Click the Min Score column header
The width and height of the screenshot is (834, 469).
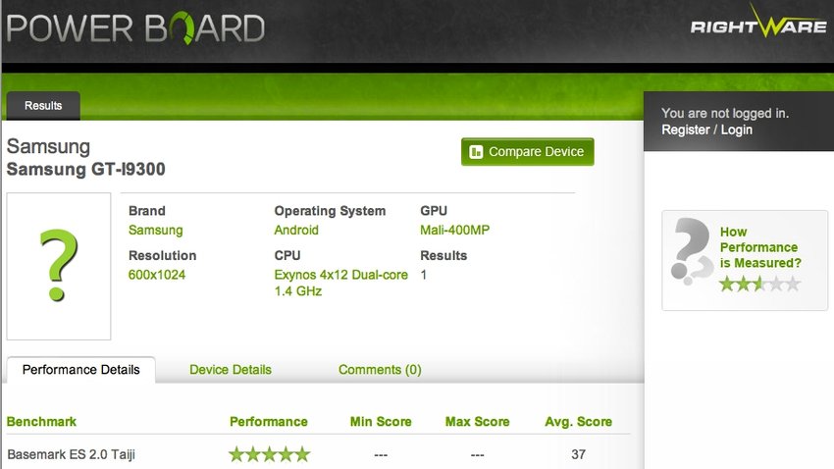coord(381,422)
